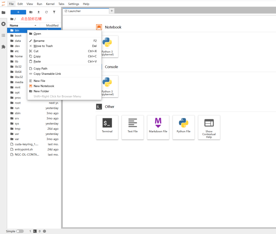
Task: Select the sbin folder
Action: 34,113
